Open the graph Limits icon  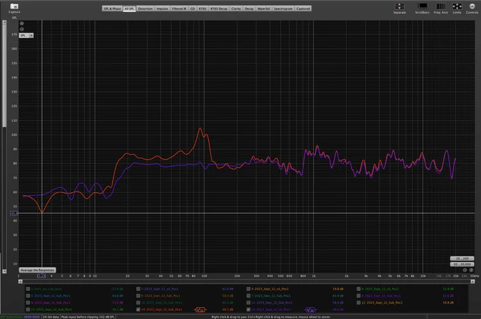[x=457, y=6]
